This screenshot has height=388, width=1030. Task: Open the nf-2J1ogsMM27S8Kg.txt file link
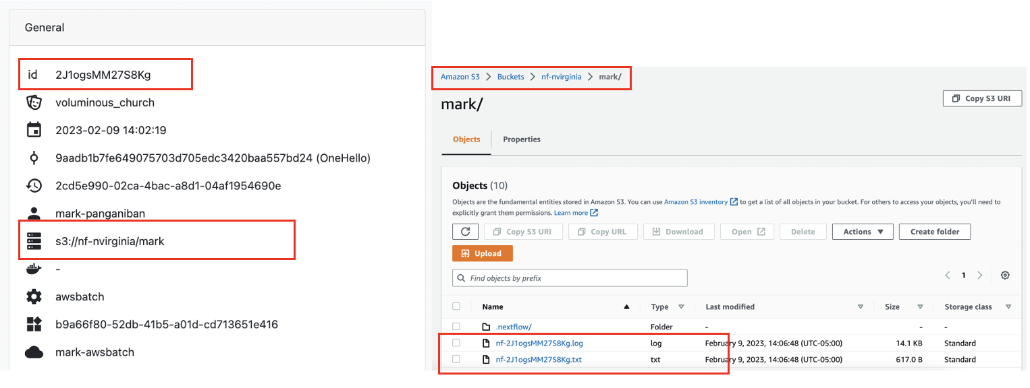click(539, 360)
